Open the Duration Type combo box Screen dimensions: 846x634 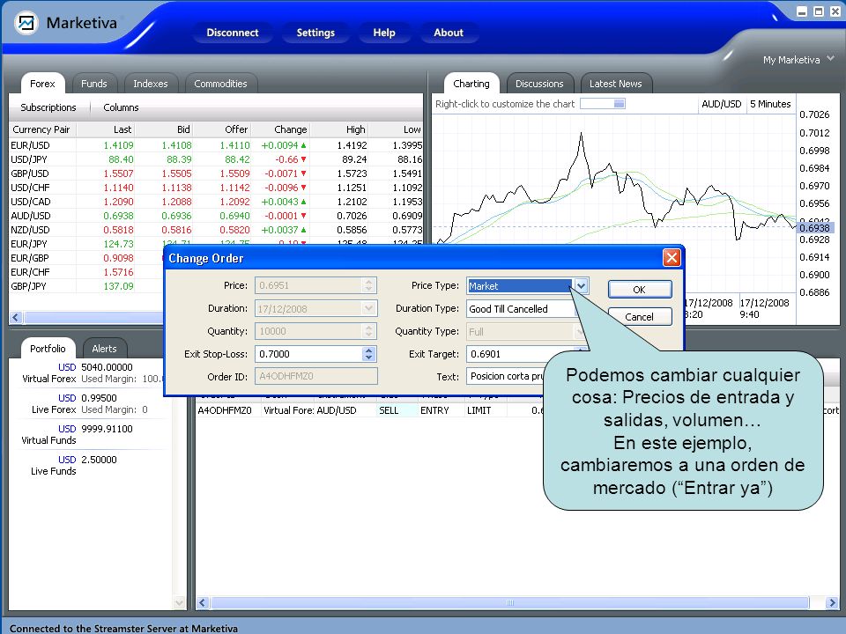point(521,309)
